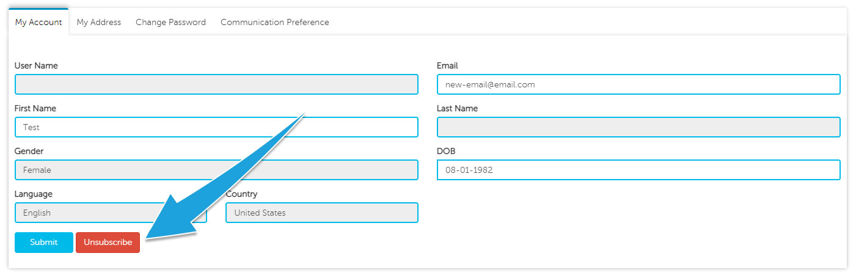856x278 pixels.
Task: Open the Language dropdown showing English
Action: (x=111, y=213)
